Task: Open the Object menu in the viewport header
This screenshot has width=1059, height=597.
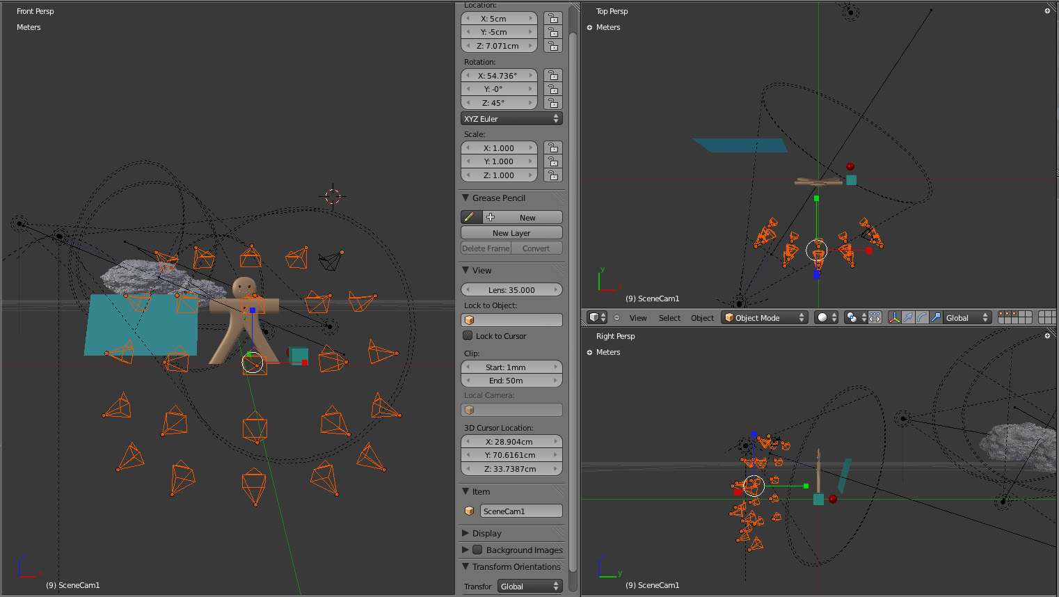Action: tap(702, 318)
